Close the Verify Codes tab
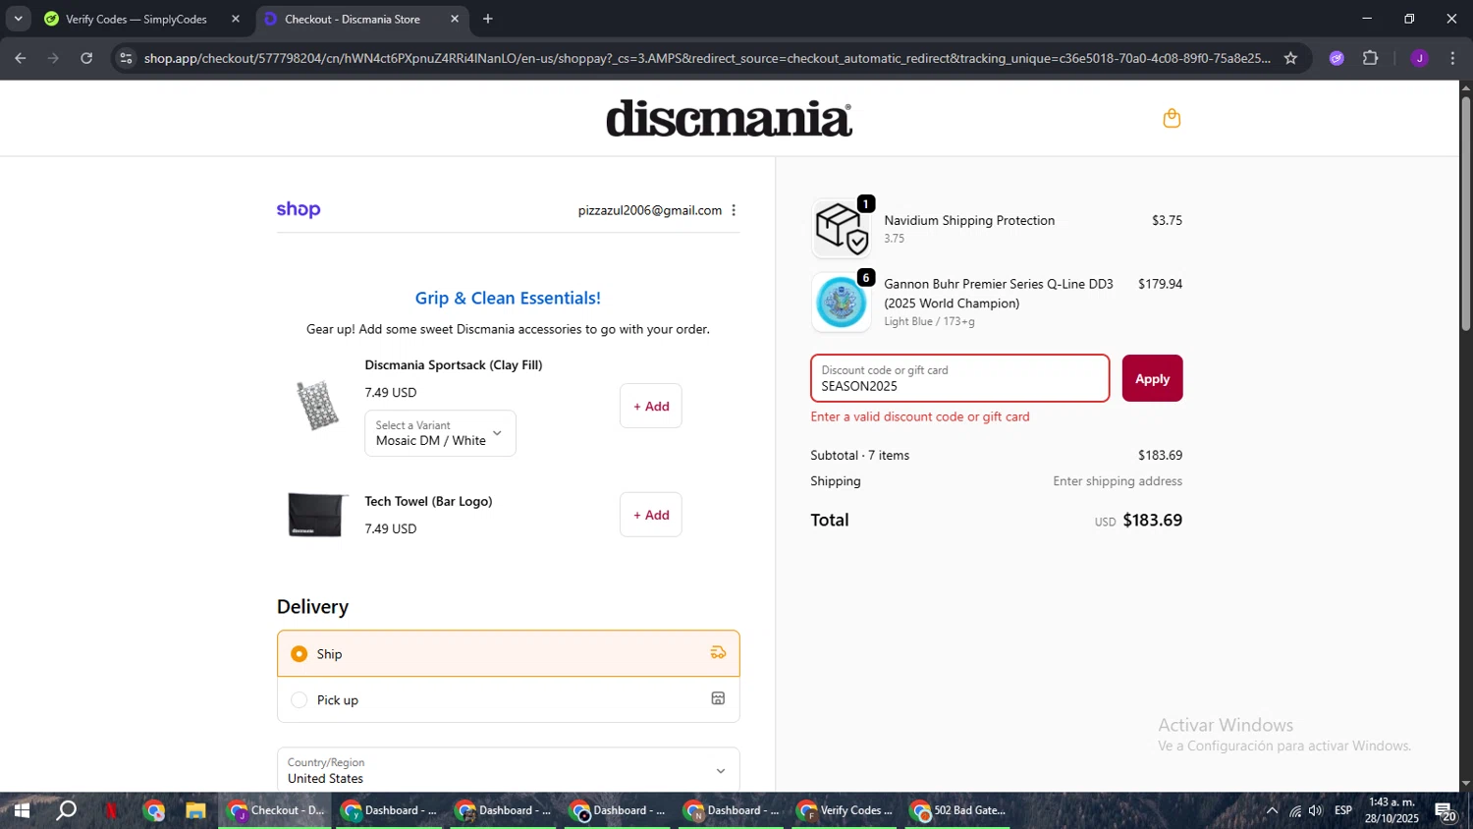The image size is (1473, 829). [x=235, y=19]
